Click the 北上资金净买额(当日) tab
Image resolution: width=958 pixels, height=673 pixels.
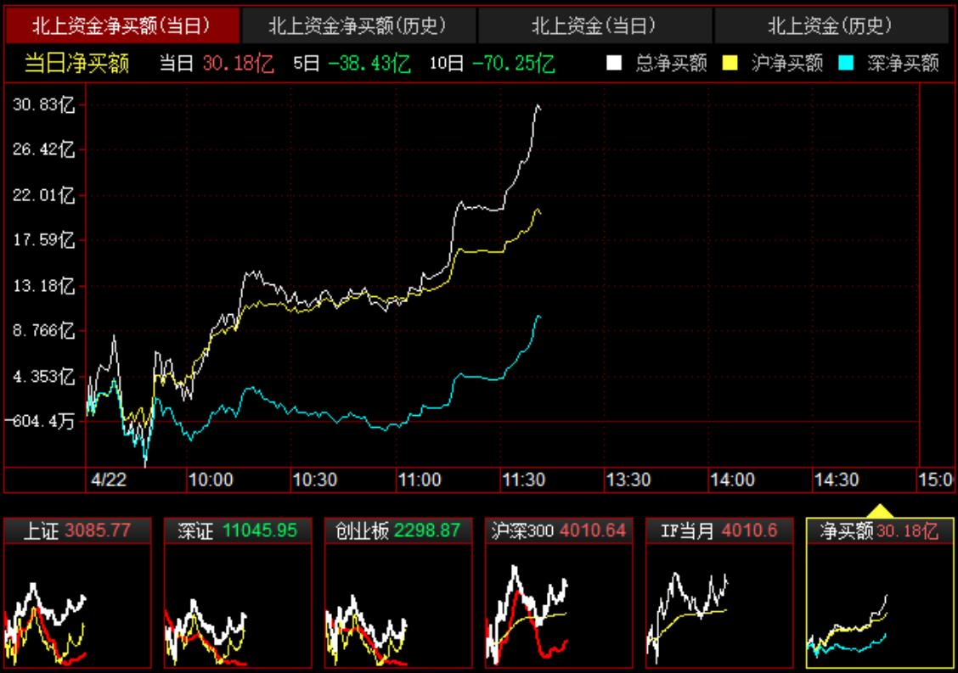point(121,26)
